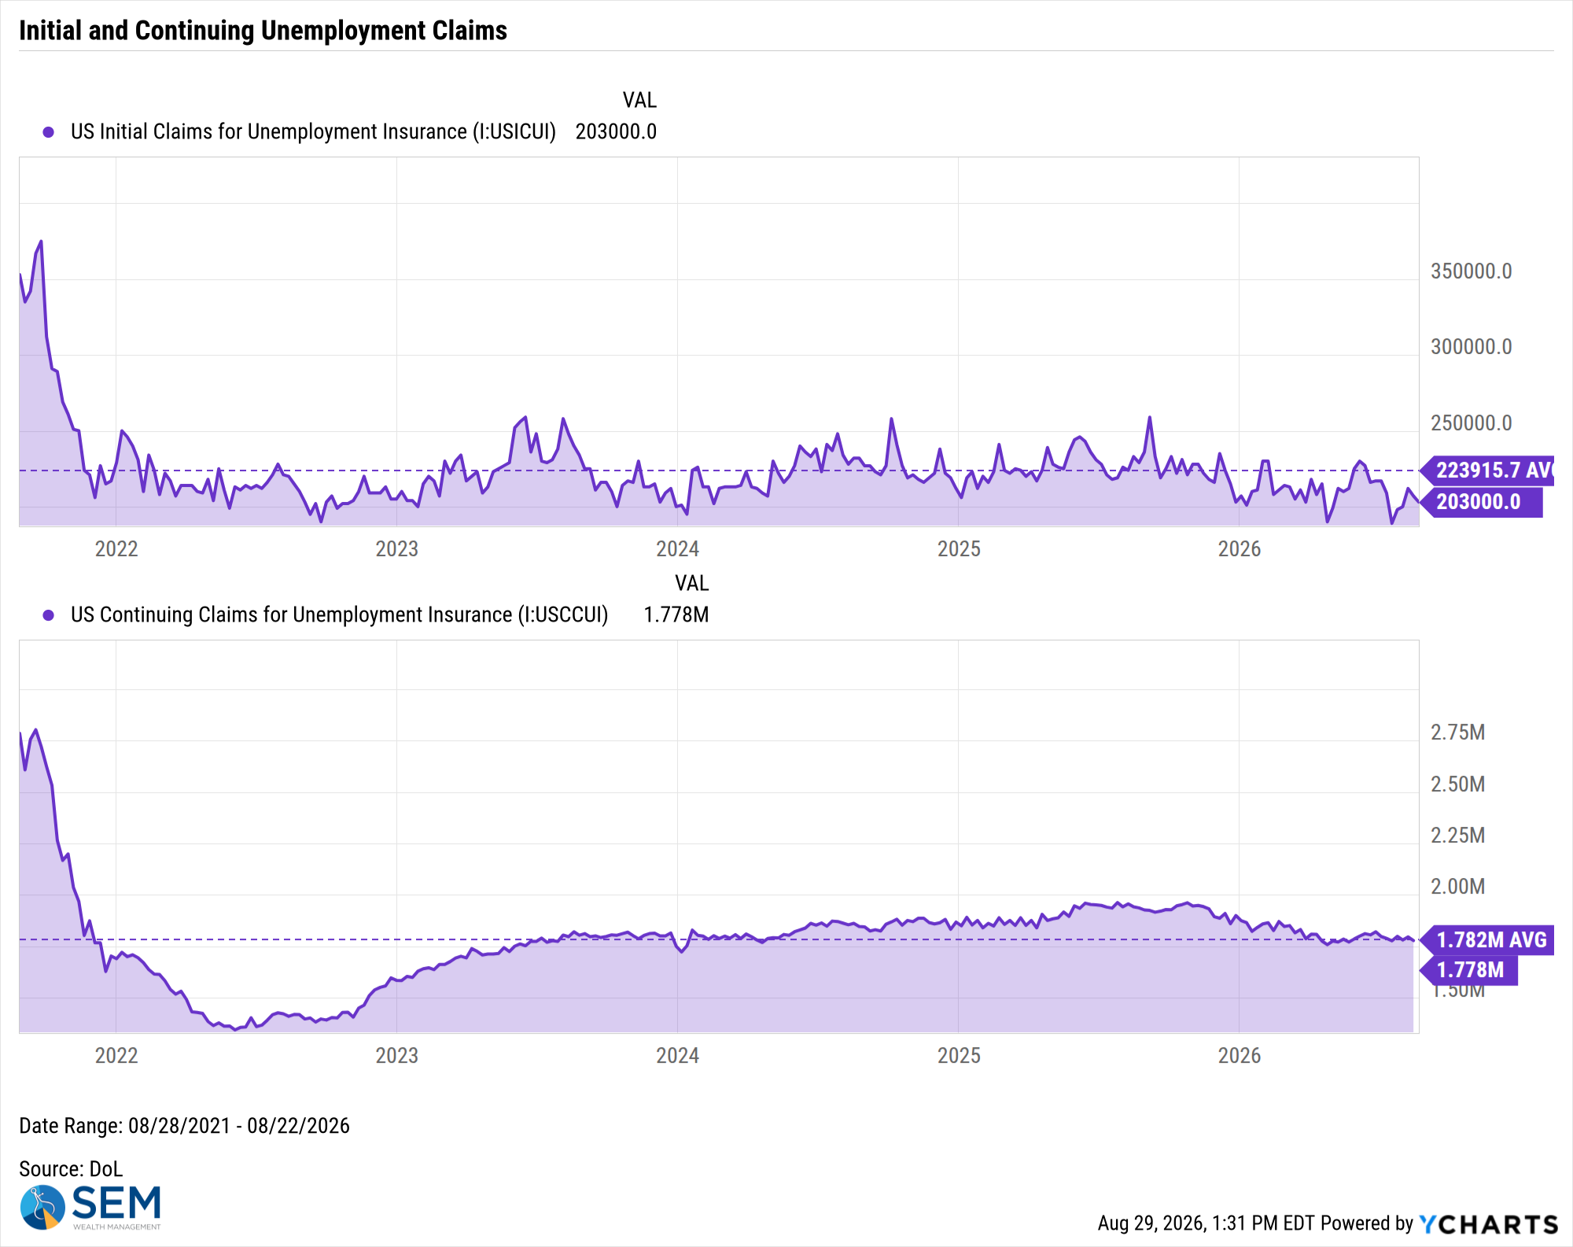Click the 2026 label under the lower chart
Viewport: 1573px width, 1247px height.
point(1240,1056)
